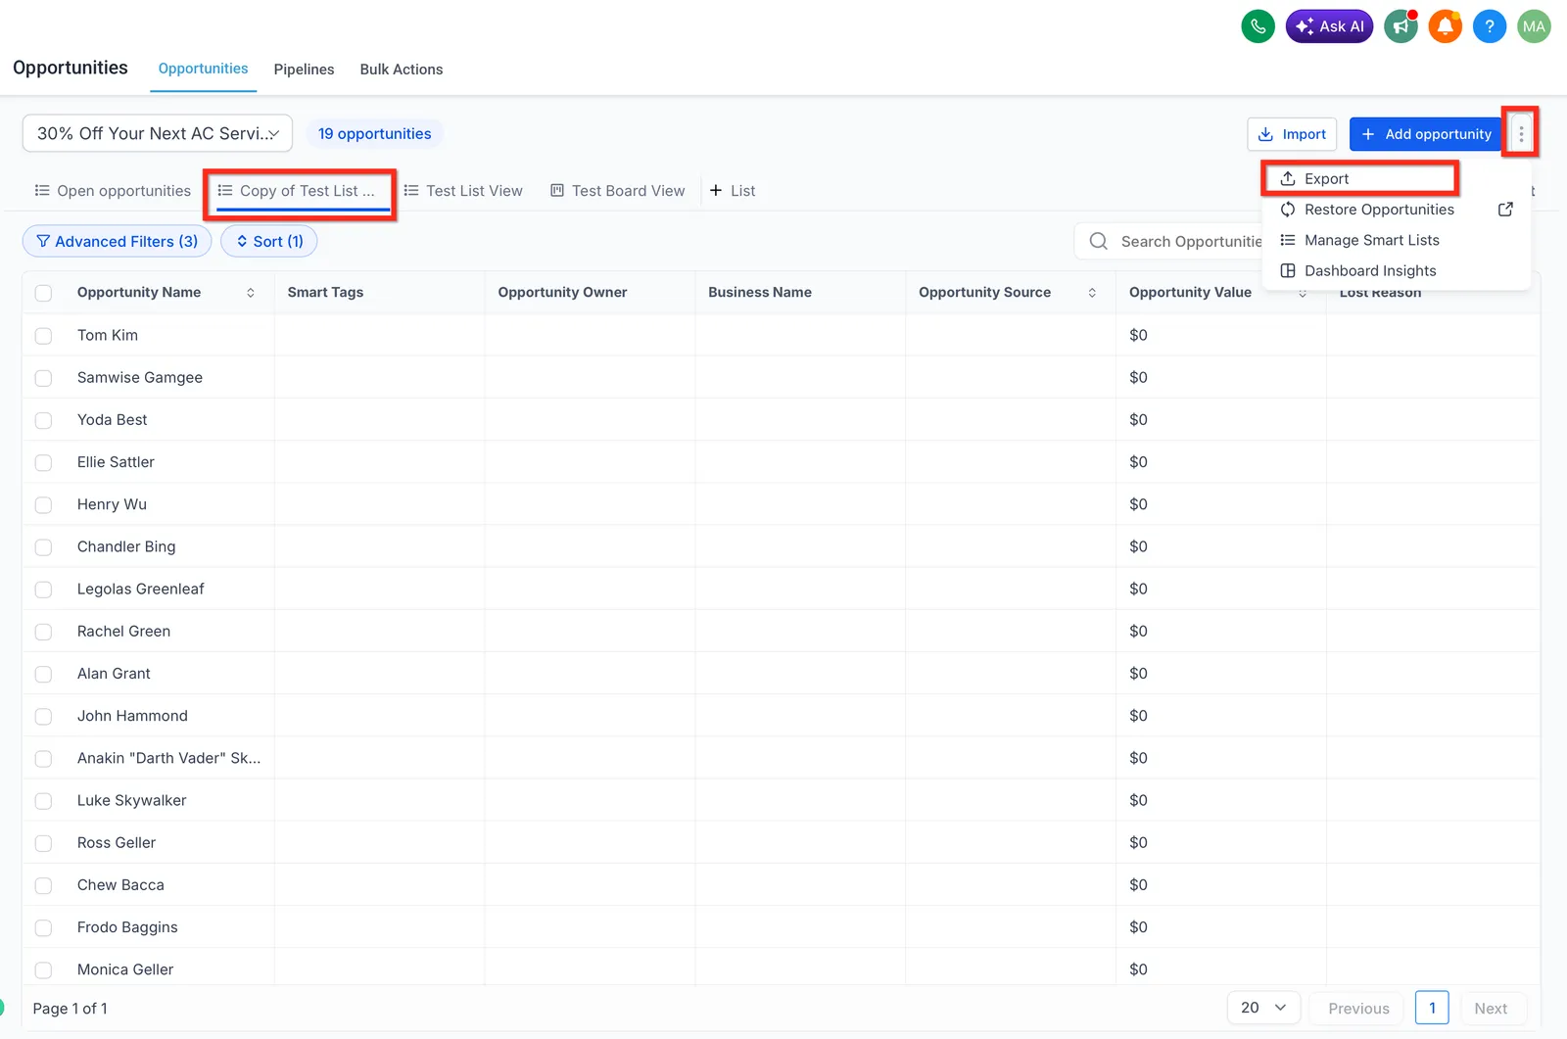
Task: Select the Test List View tab
Action: tap(463, 191)
